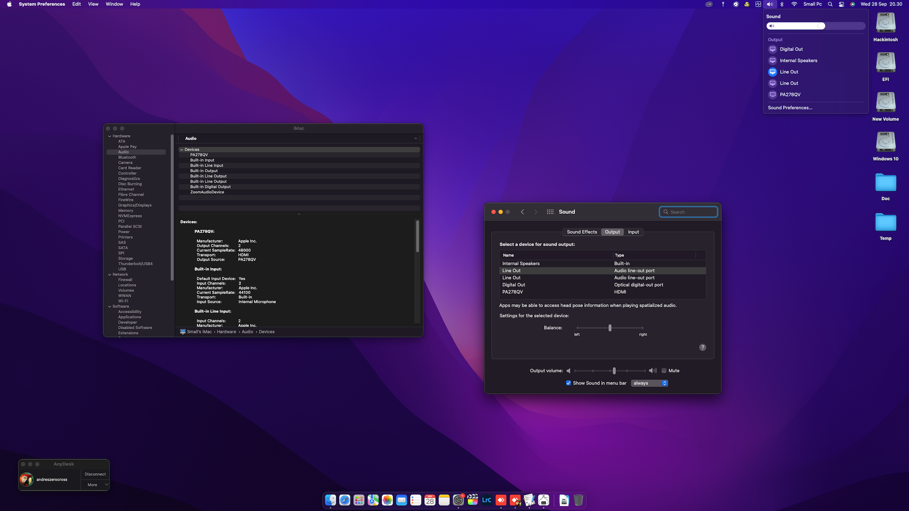Click the Bluetooth icon in menu bar
The width and height of the screenshot is (909, 511).
(x=782, y=4)
